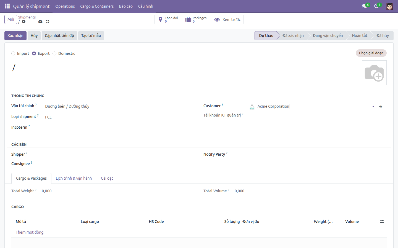Open Customer record via arrow icon
Image resolution: width=398 pixels, height=248 pixels.
381,107
